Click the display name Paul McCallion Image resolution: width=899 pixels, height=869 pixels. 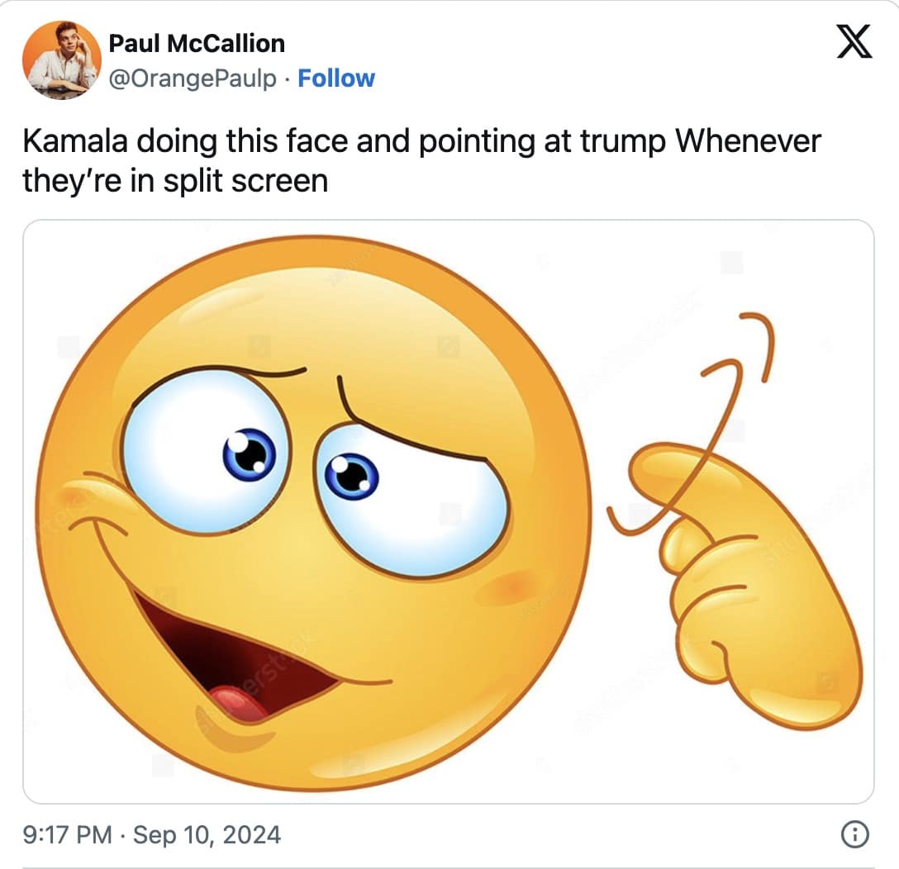click(197, 43)
